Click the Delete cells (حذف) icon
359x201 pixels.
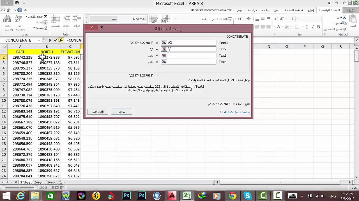tap(66, 19)
